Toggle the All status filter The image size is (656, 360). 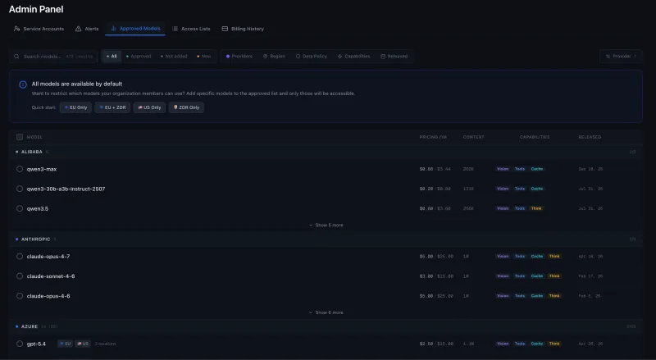coord(112,56)
